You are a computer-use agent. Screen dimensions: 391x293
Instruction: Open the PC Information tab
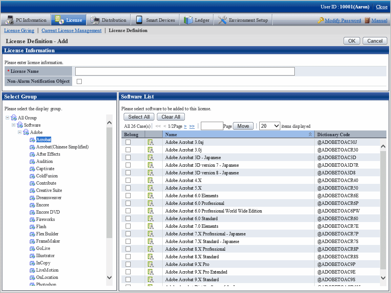tap(26, 20)
